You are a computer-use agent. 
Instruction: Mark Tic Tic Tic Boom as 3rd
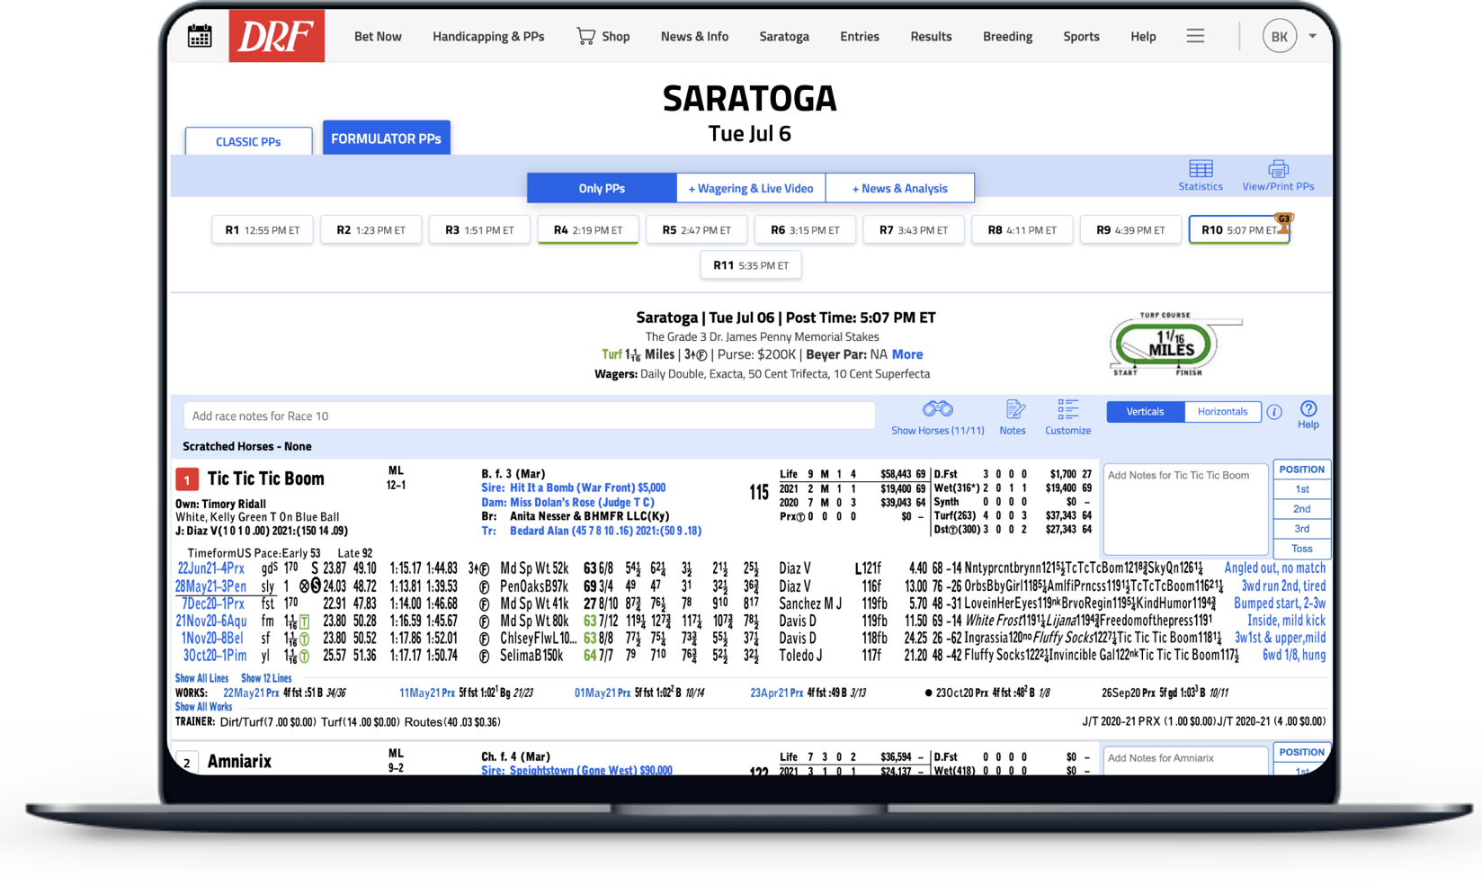point(1301,529)
